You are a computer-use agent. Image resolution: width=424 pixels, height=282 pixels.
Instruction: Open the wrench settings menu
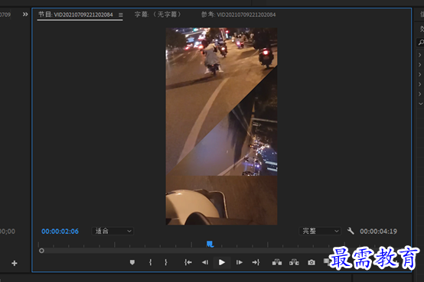click(351, 231)
